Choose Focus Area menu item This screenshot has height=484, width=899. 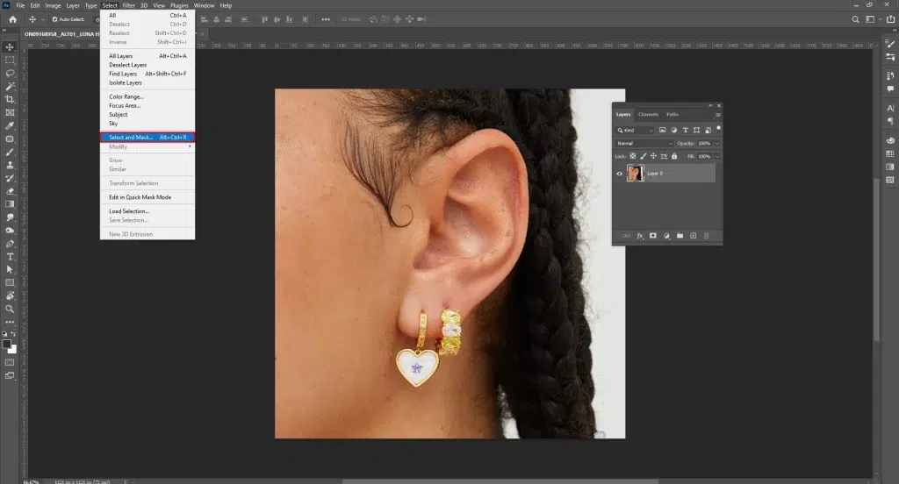pyautogui.click(x=125, y=106)
